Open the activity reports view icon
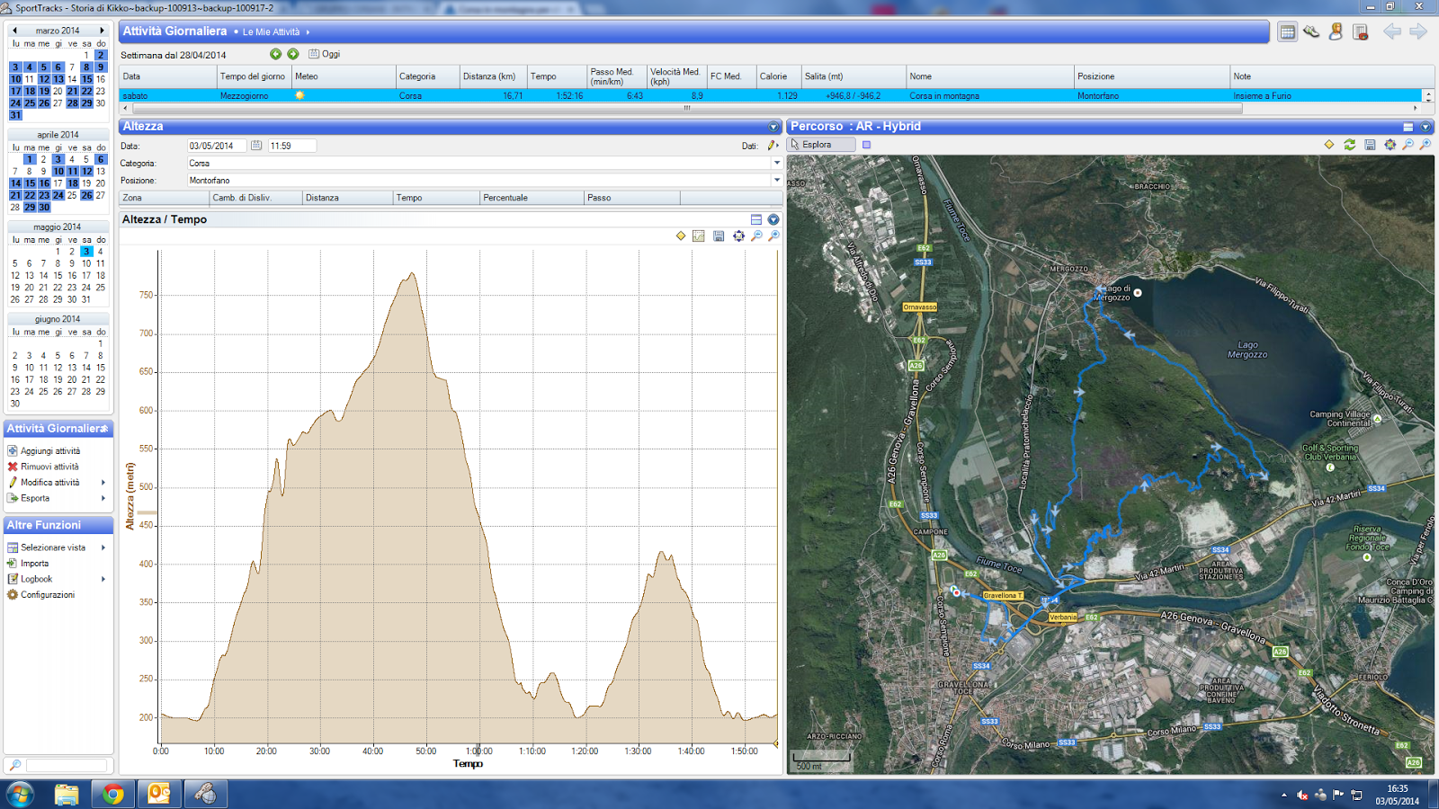Viewport: 1439px width, 809px height. pos(1360,32)
